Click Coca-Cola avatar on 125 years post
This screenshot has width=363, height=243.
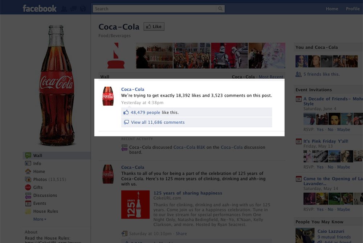(108, 174)
